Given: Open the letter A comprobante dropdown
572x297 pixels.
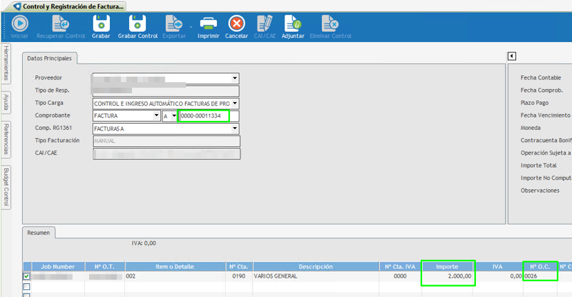Looking at the screenshot, I should coord(174,115).
